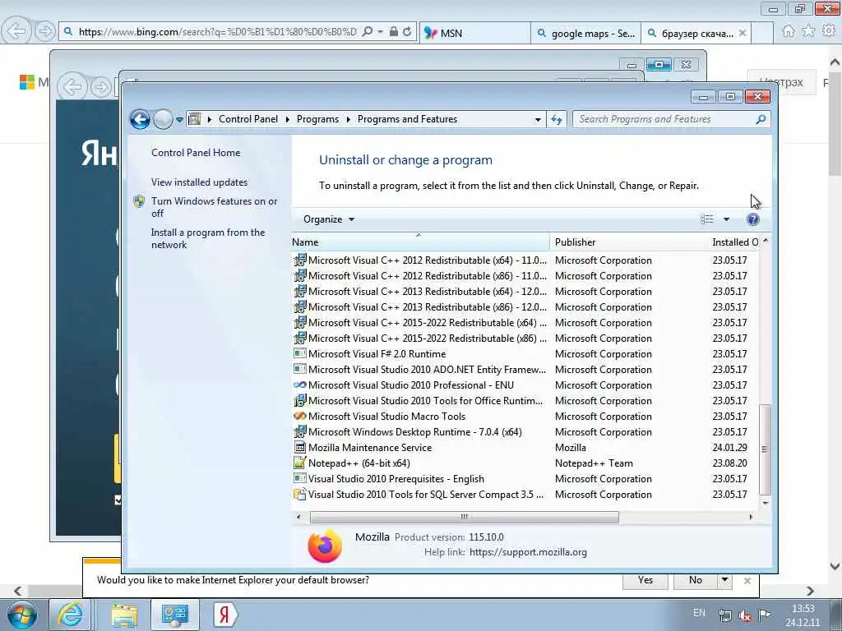Click the Mozilla publisher cell
Viewport: 842px width, 631px height.
(x=571, y=448)
